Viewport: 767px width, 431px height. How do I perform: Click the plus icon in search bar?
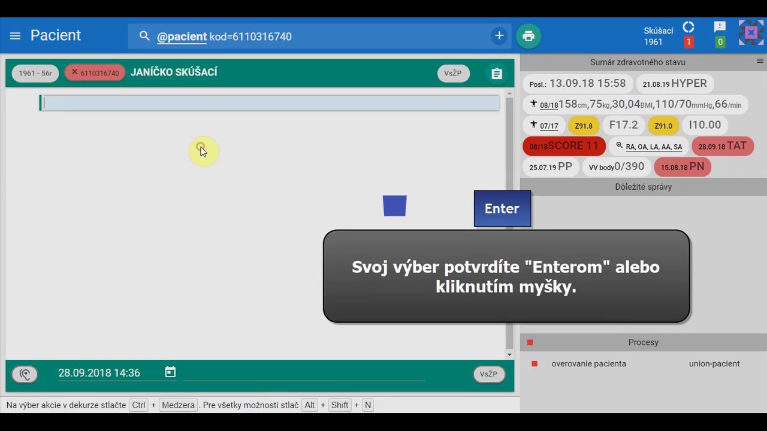click(499, 36)
